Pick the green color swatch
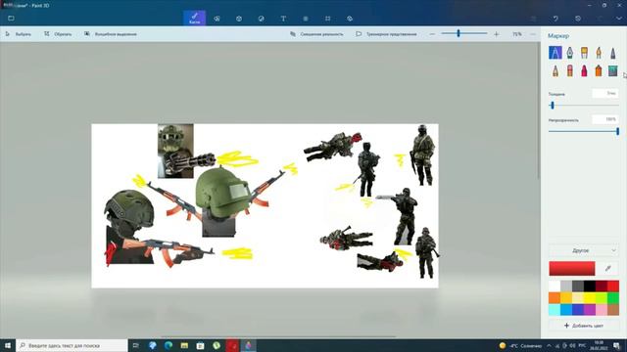This screenshot has height=352, width=627. tap(613, 297)
